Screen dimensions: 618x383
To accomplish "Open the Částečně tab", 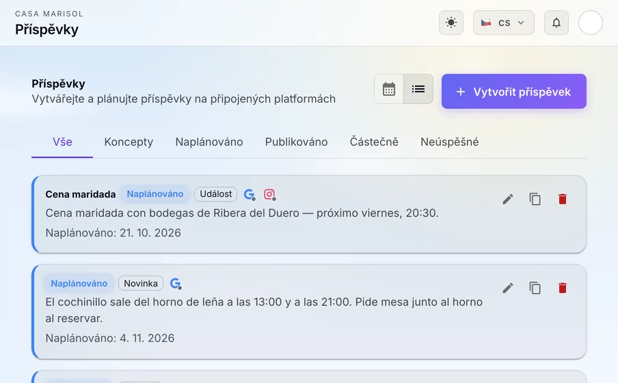I will coord(374,142).
